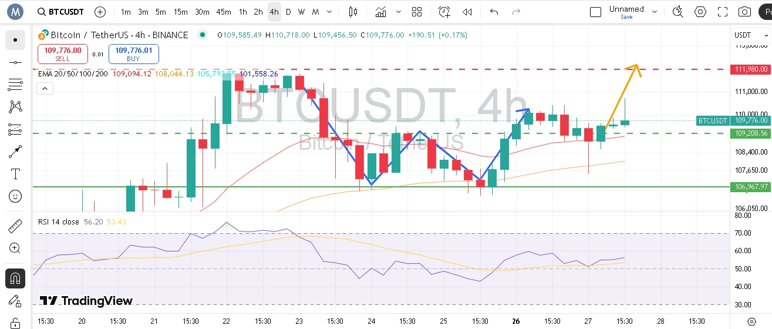This screenshot has height=329, width=772.
Task: Expand the manage layouts dropdown arrow
Action: point(655,12)
